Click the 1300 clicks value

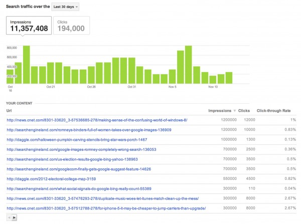(251, 139)
